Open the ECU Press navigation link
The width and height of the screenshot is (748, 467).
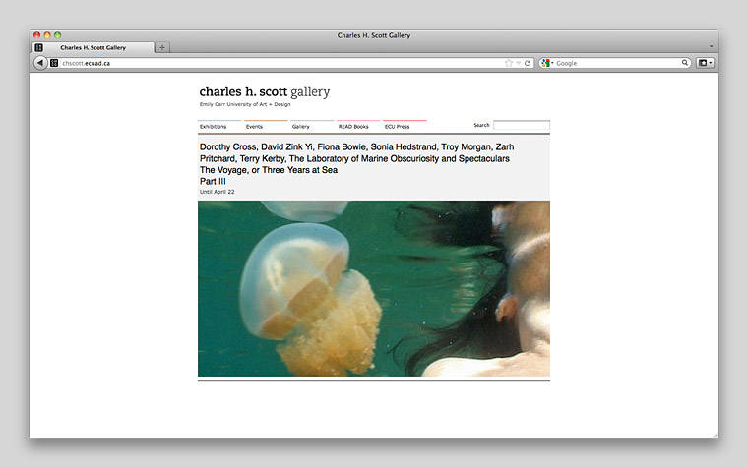click(398, 127)
